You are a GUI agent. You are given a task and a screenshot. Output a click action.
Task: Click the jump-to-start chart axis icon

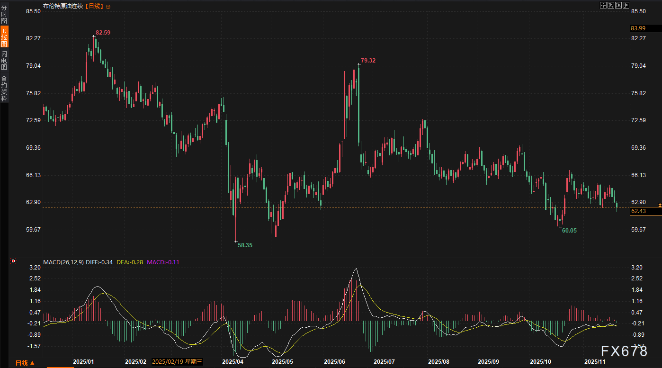(611, 5)
